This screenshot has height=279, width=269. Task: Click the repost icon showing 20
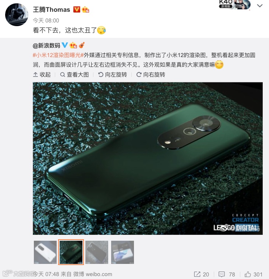[201, 274]
